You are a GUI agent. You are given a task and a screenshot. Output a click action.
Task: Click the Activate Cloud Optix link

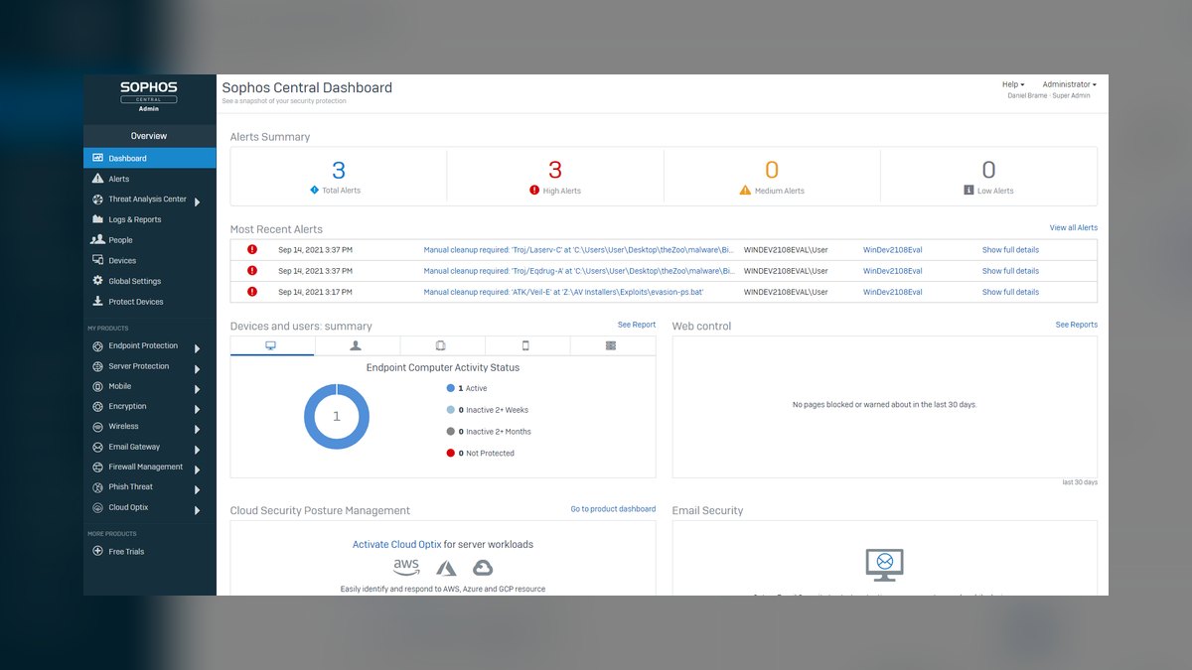tap(396, 544)
